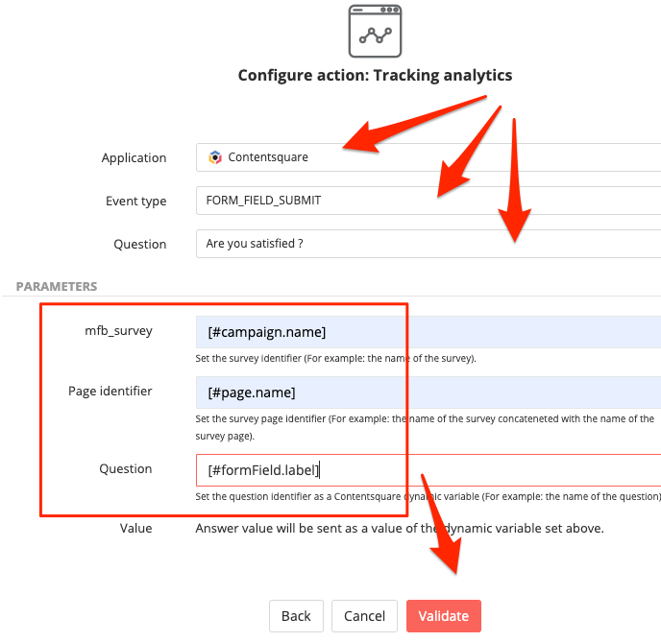Click the survey identifier help text
Screen dimensions: 661x642
pyautogui.click(x=335, y=358)
